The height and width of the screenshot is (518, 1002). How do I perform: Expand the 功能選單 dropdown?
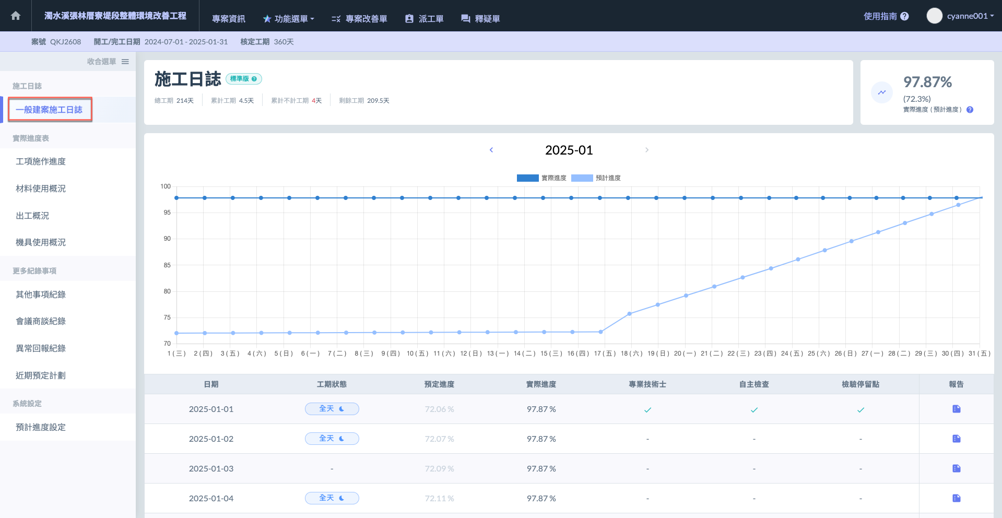coord(289,19)
